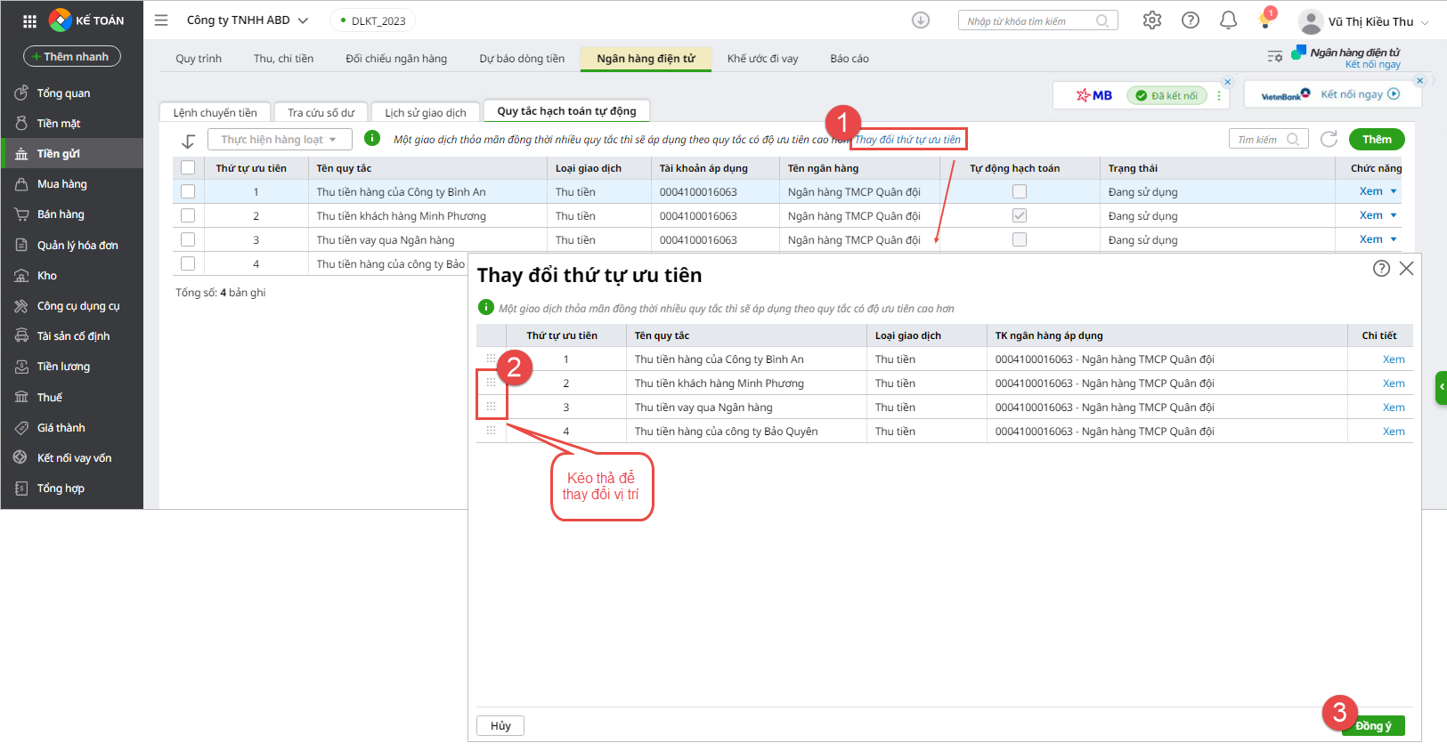Check the row 2 Minh Phương selection checkbox

(x=188, y=215)
